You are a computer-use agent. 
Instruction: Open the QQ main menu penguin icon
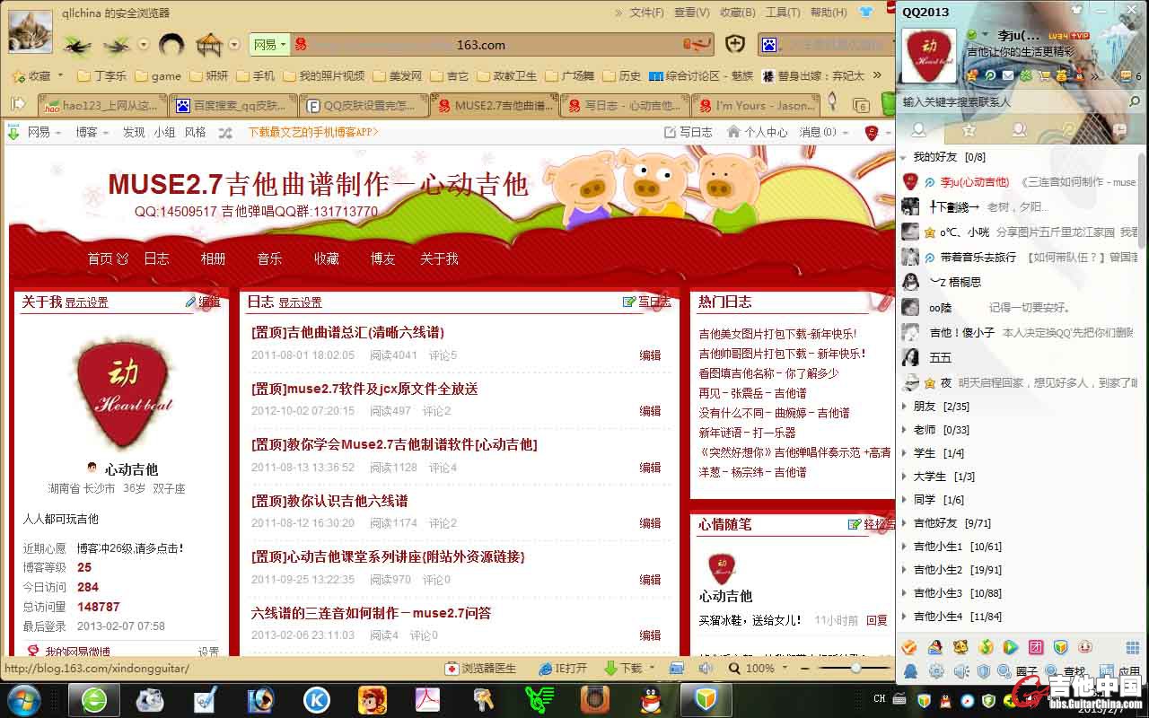[910, 671]
